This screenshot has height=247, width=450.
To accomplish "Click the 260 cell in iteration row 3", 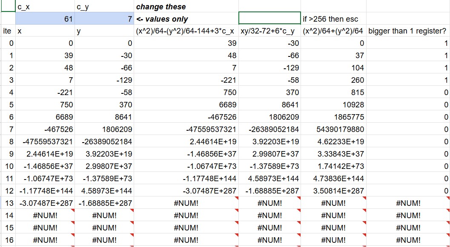I will 333,80.
